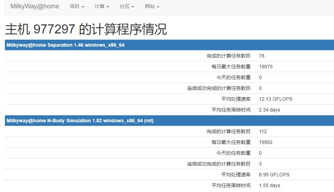Screen dimensions: 334x192
Task: Click the value 19992 daily max tasks
Action: pyautogui.click(x=266, y=143)
